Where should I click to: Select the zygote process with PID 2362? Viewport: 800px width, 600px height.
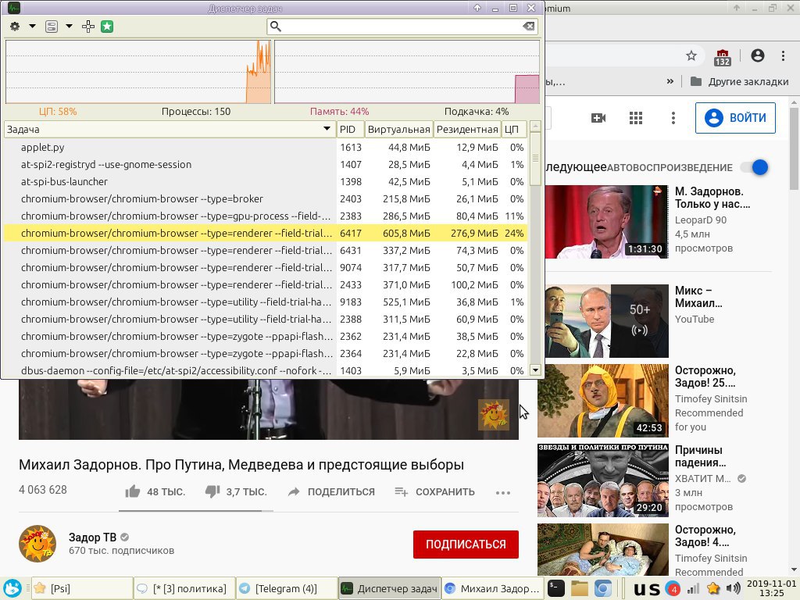point(266,337)
